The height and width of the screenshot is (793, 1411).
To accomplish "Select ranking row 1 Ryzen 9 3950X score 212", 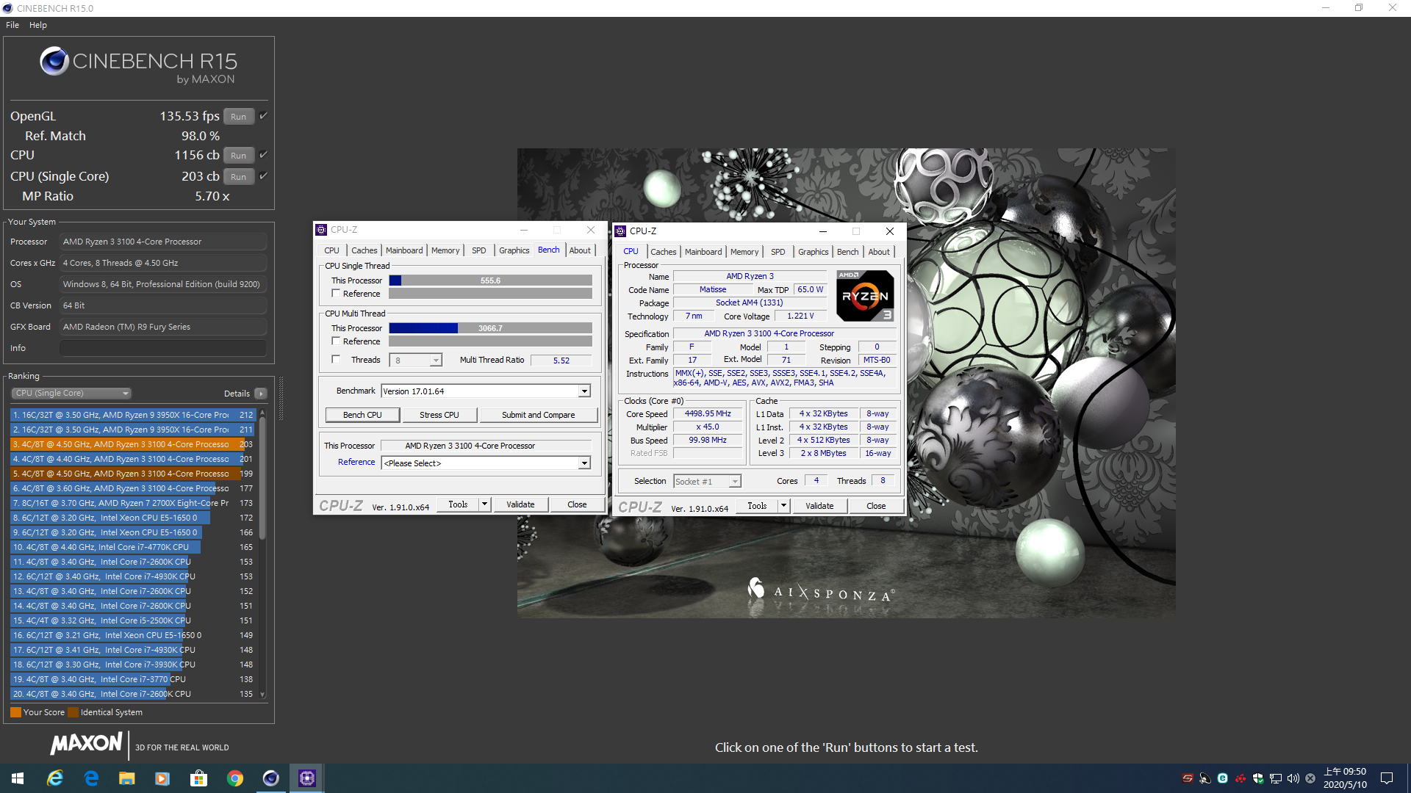I will coord(133,415).
